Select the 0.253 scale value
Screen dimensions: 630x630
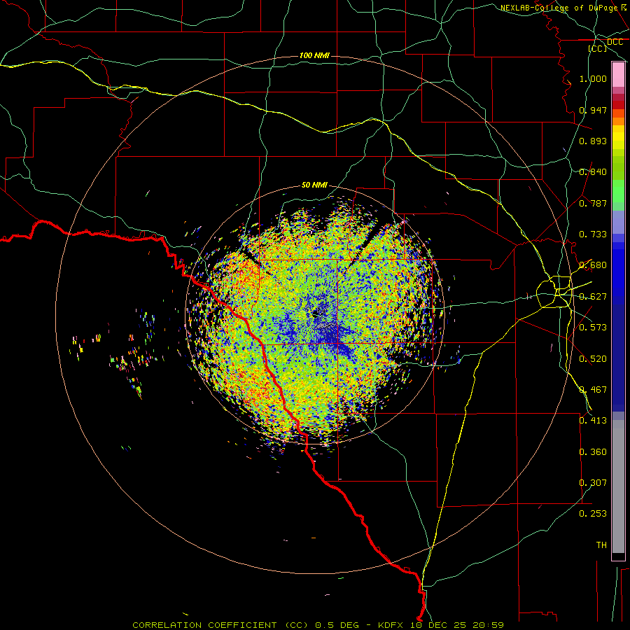click(593, 514)
